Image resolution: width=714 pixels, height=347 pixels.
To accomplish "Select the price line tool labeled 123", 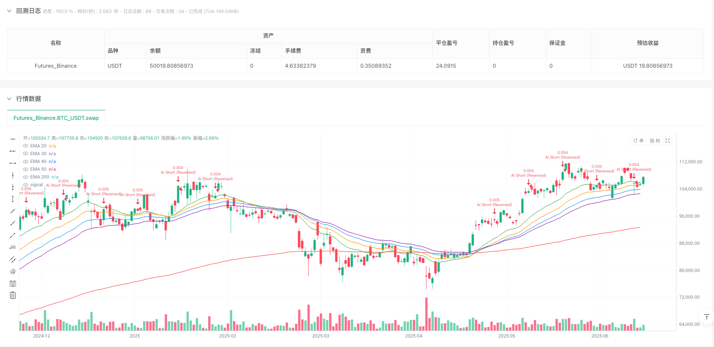I will point(13,247).
